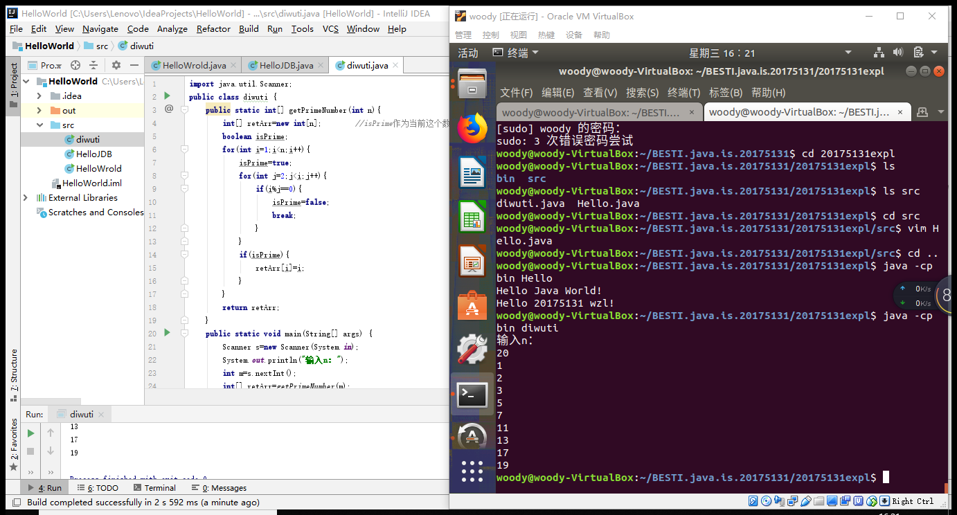This screenshot has width=957, height=515.
Task: Collapse the src folder
Action: (x=40, y=125)
